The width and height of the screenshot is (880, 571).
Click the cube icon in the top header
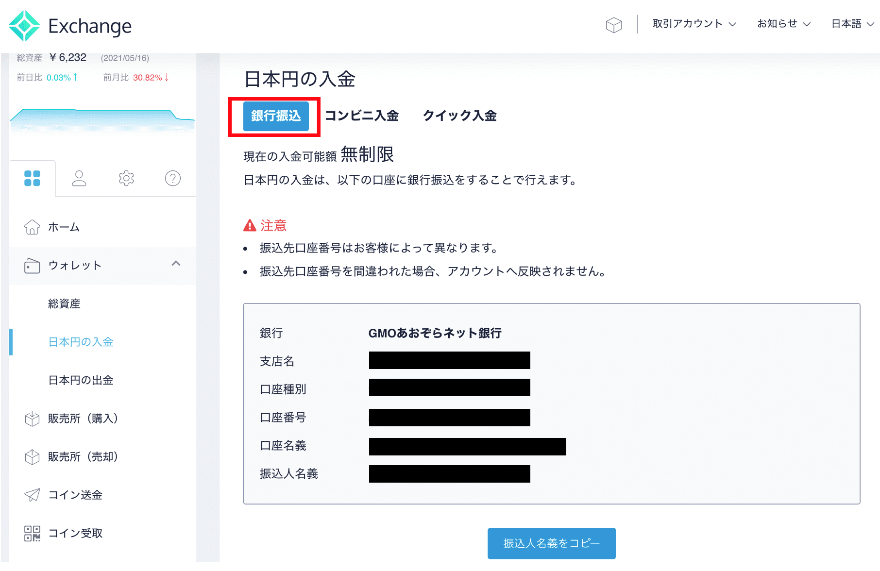(x=614, y=23)
